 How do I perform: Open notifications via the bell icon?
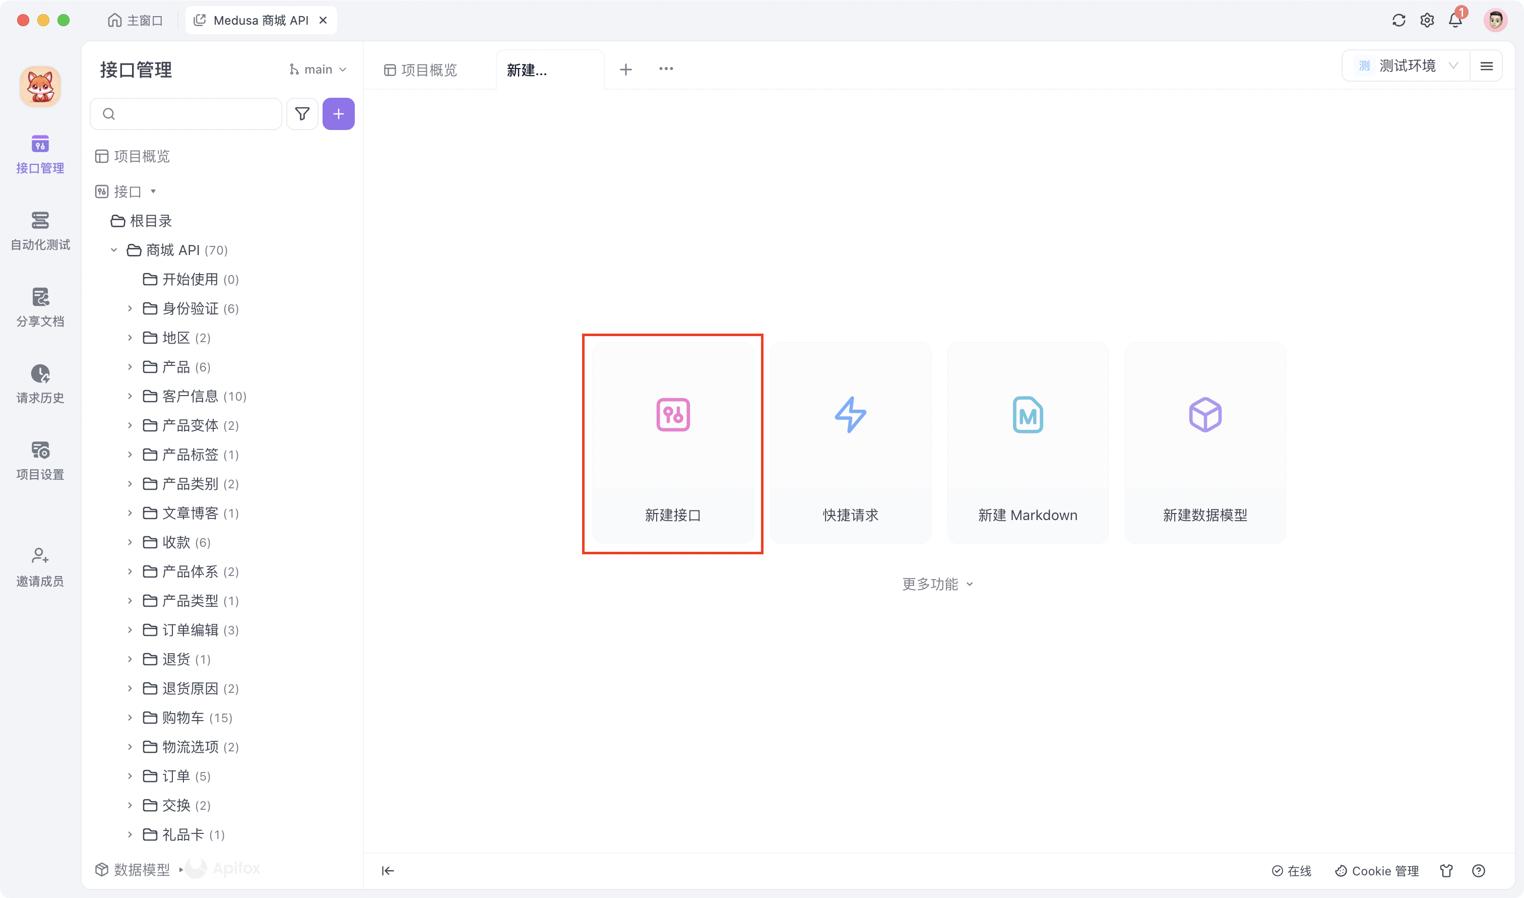pyautogui.click(x=1455, y=20)
